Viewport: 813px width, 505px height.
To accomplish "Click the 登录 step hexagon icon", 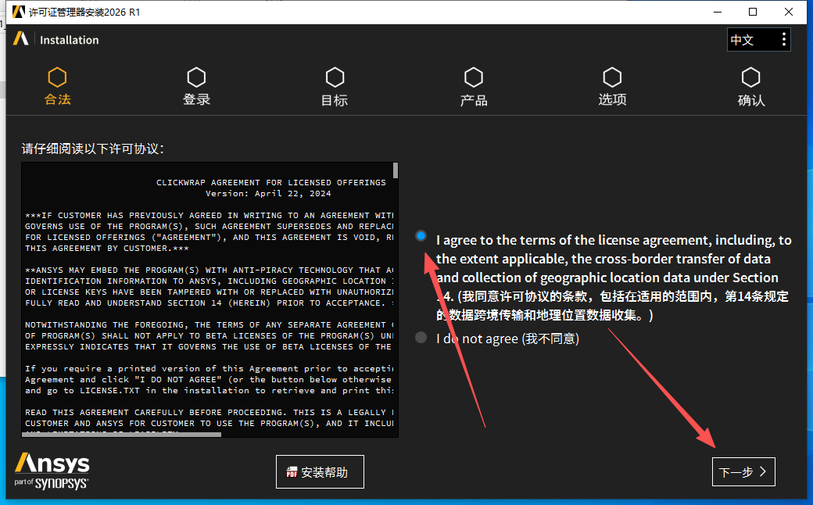I will click(x=196, y=77).
